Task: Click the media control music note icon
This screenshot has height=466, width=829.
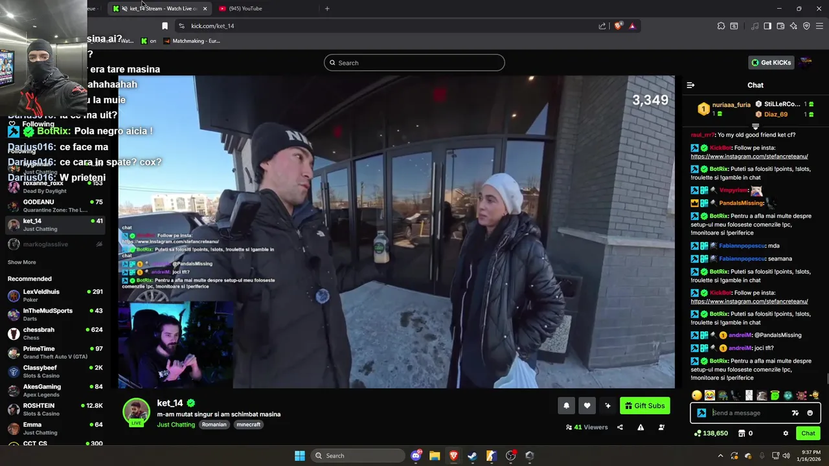Action: (755, 26)
